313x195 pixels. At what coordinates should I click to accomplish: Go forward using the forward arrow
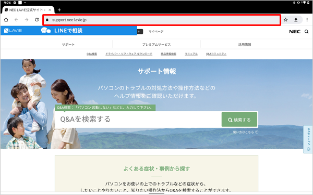point(27,20)
